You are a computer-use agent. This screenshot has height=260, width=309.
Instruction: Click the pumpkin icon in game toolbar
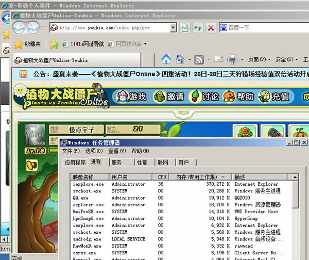(299, 131)
